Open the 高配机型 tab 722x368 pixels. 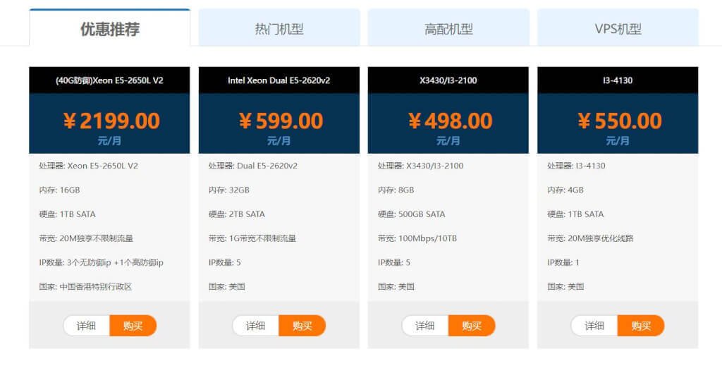pyautogui.click(x=448, y=27)
